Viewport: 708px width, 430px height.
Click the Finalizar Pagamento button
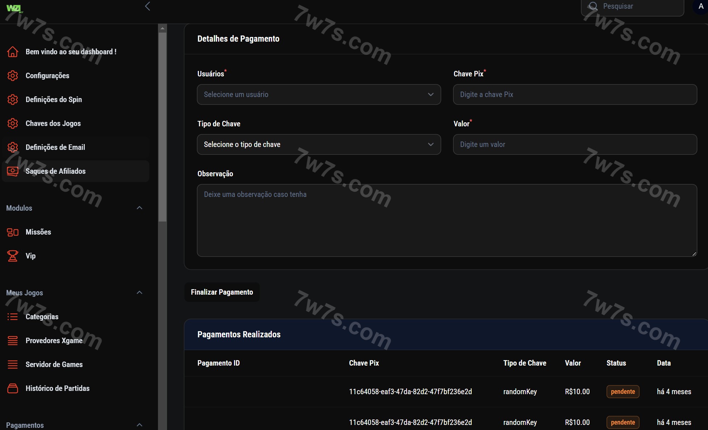click(x=222, y=292)
